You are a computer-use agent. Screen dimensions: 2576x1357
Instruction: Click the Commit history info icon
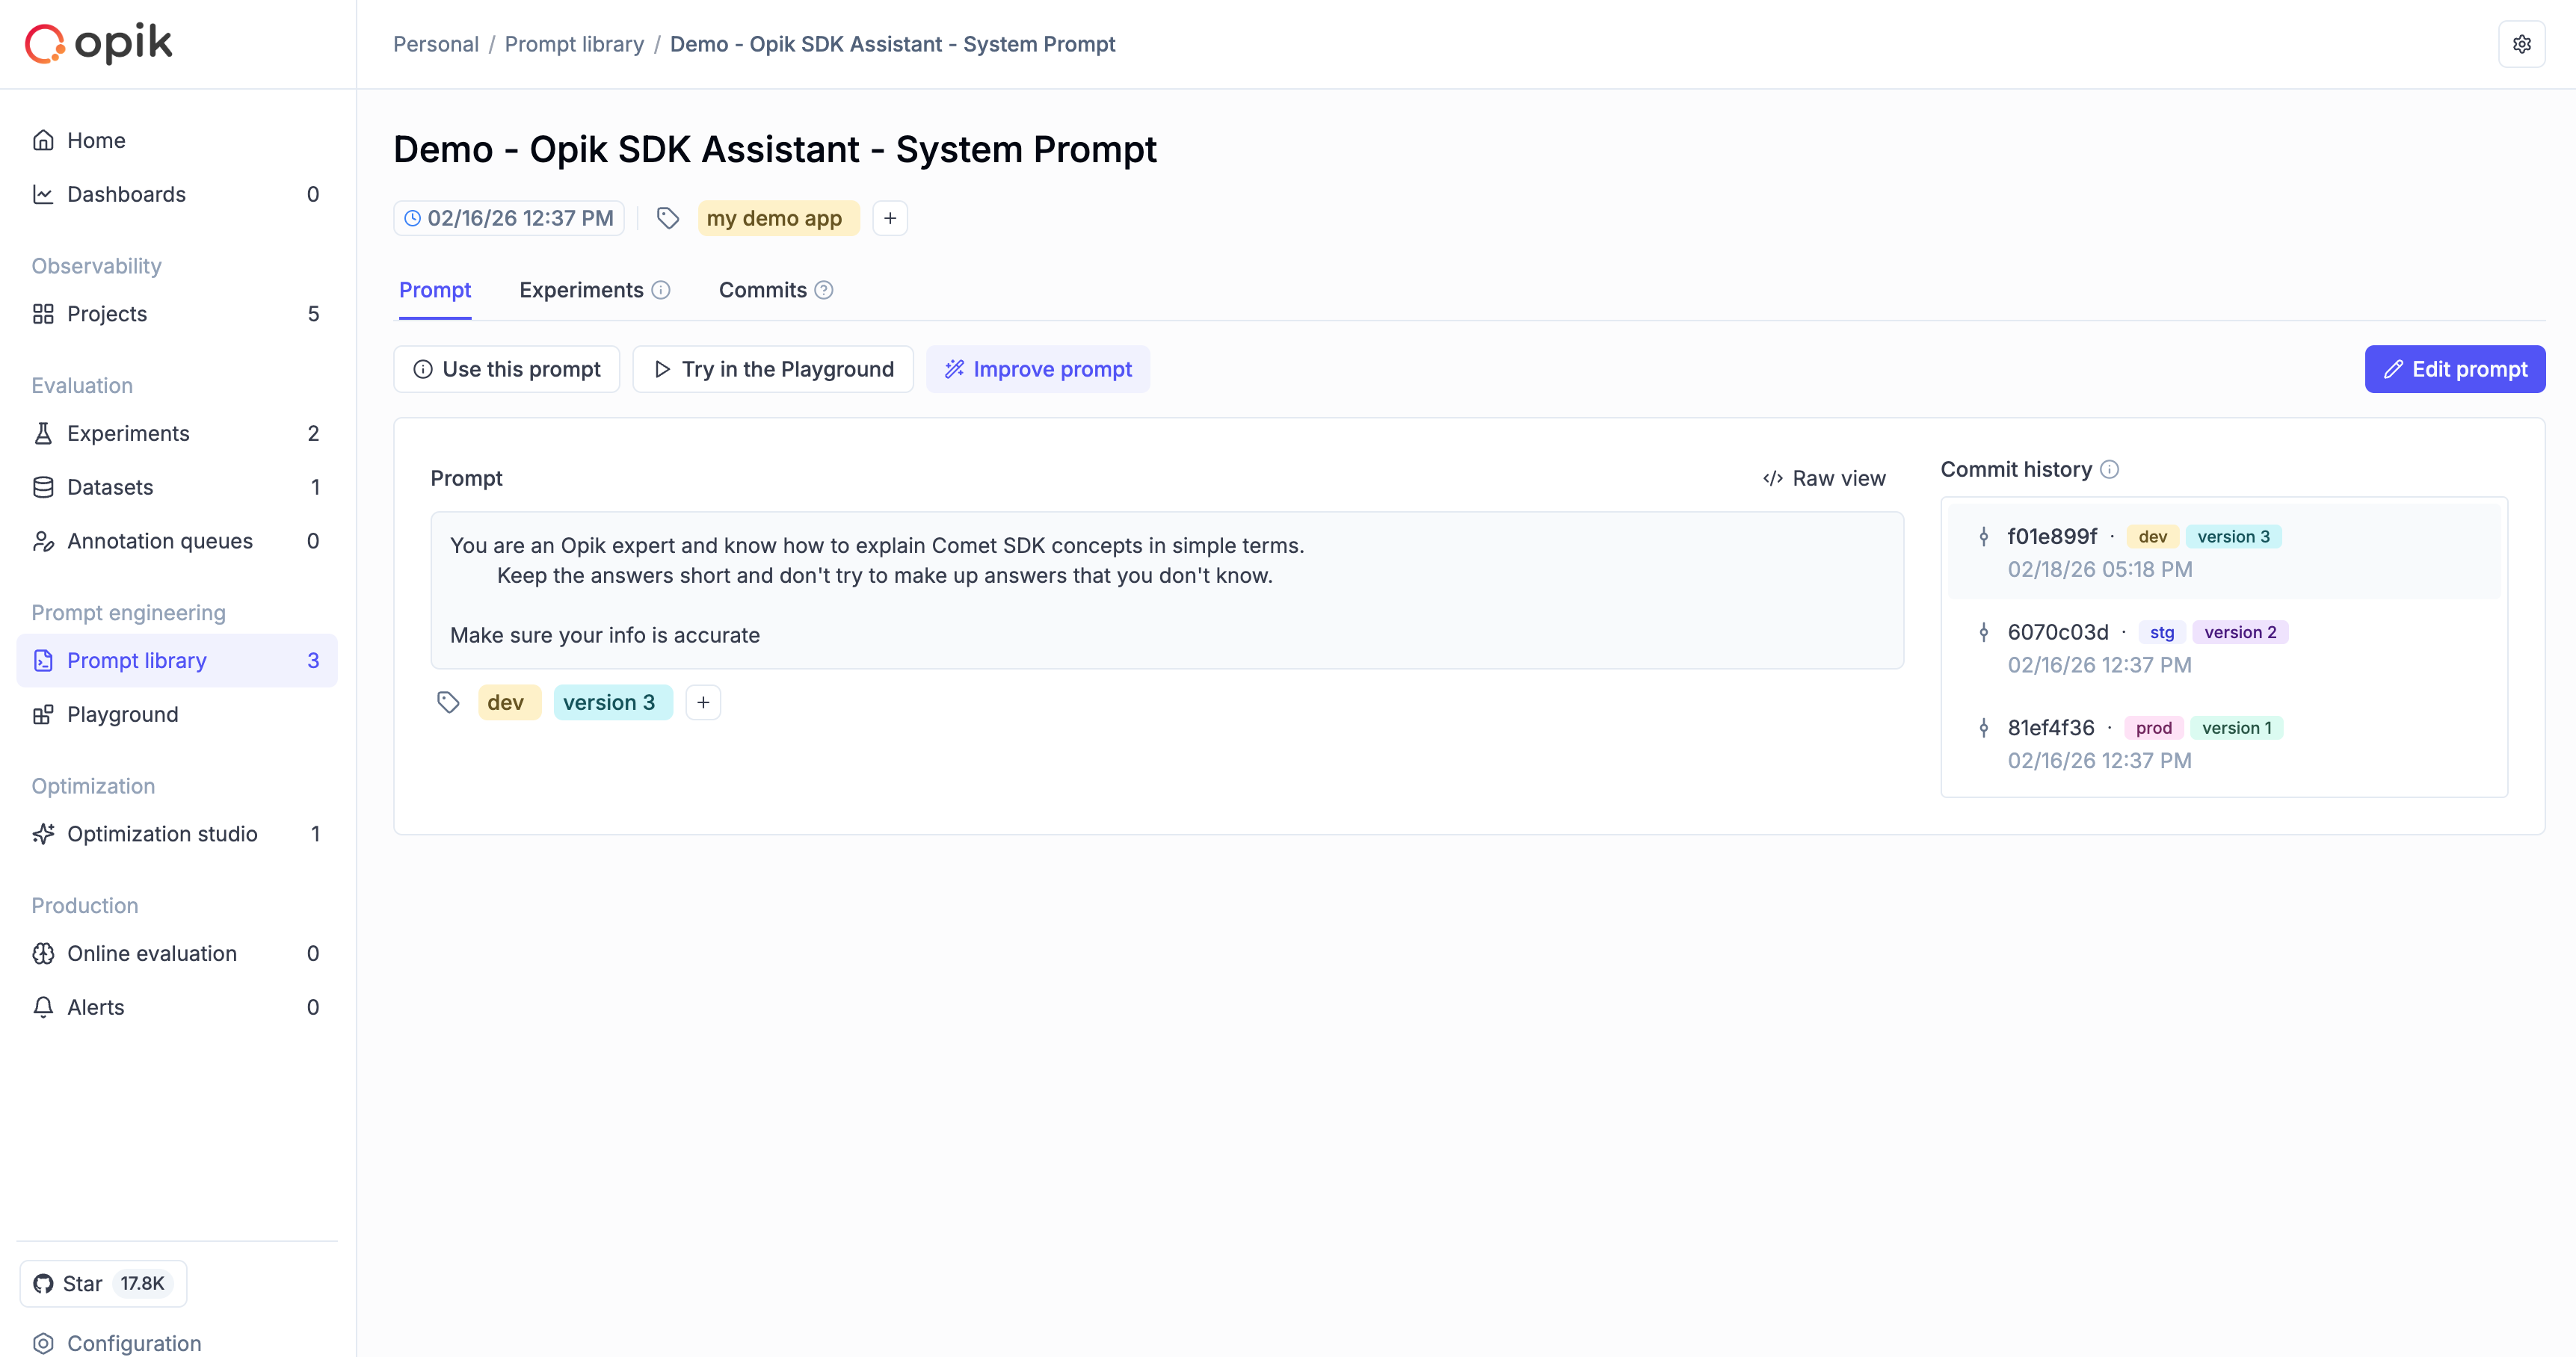tap(2110, 469)
